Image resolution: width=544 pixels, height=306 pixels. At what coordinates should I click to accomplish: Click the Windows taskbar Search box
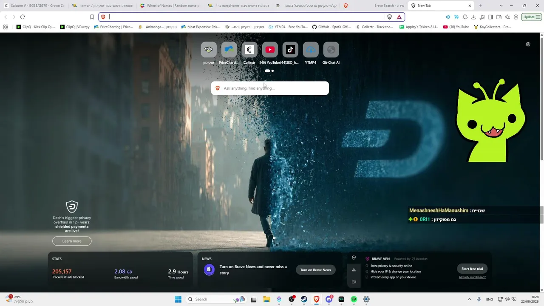pyautogui.click(x=217, y=299)
